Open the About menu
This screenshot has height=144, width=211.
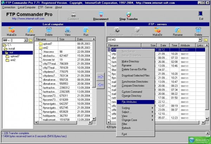click(58, 7)
